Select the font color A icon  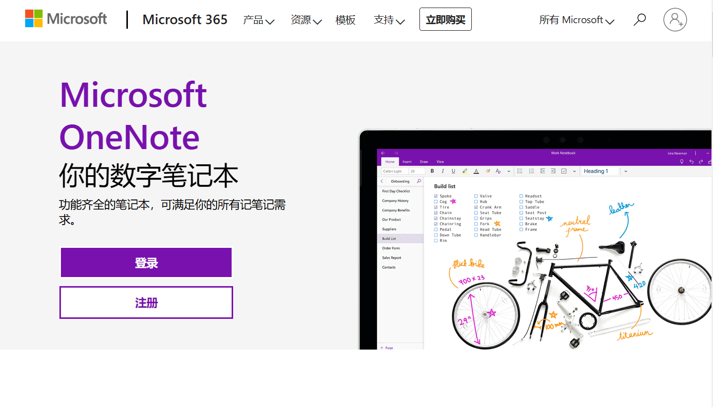point(476,171)
